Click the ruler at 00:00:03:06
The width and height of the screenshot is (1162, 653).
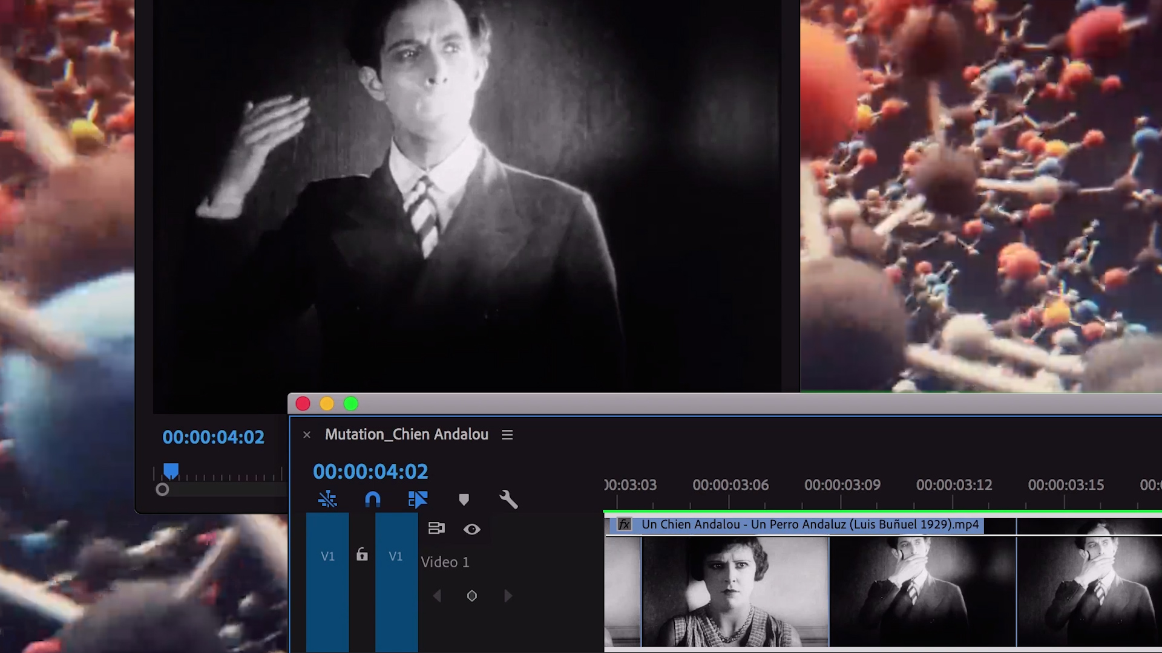730,485
